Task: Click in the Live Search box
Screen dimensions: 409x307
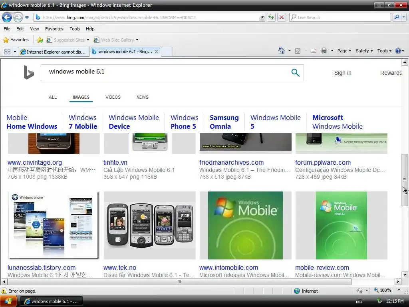Action: click(x=340, y=18)
